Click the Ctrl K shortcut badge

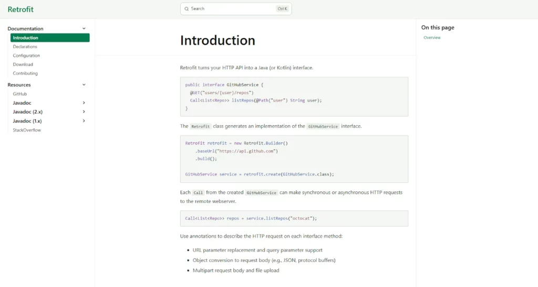pos(282,9)
